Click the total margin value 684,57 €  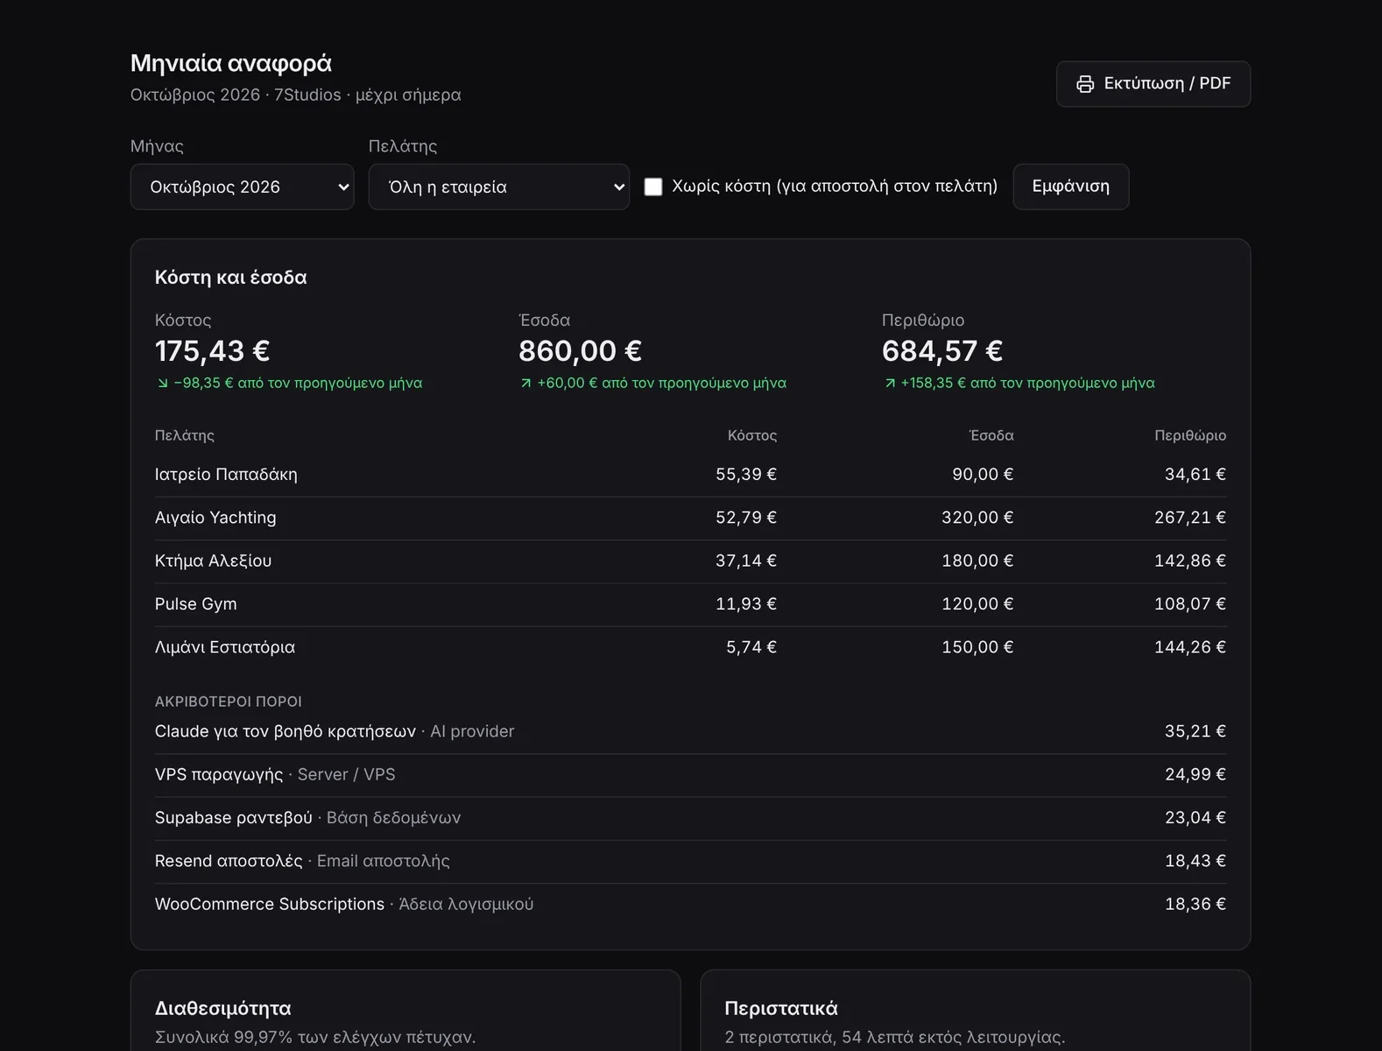tap(942, 351)
